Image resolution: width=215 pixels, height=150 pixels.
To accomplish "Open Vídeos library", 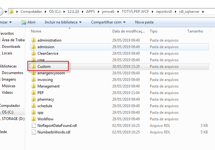I will click(7, 92).
